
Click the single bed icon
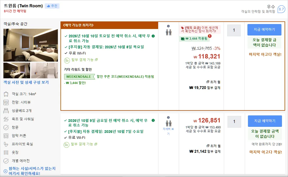click(x=6, y=111)
